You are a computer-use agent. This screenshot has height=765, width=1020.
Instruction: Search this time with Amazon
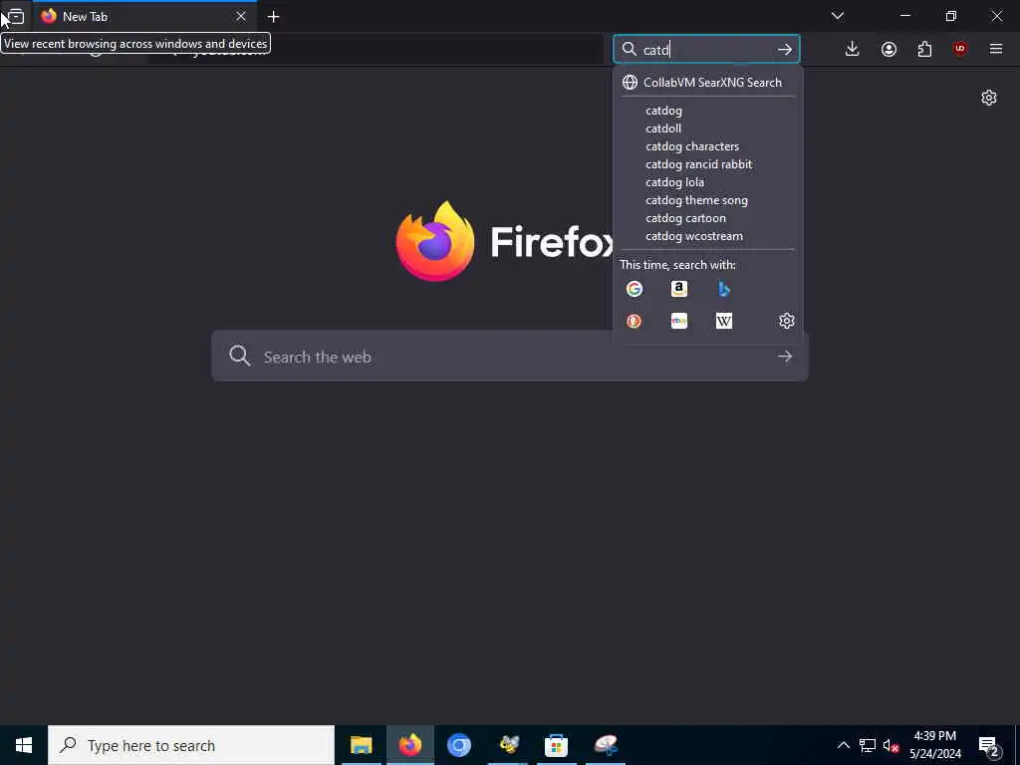pyautogui.click(x=679, y=289)
